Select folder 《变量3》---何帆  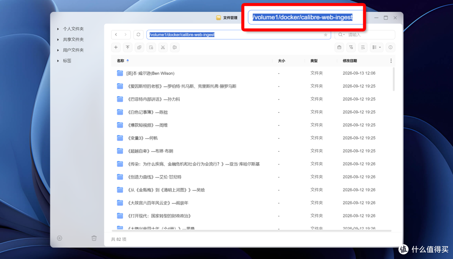click(x=142, y=138)
